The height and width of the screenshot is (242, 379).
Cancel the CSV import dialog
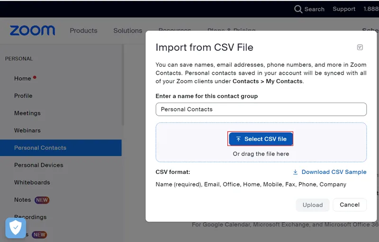point(350,205)
